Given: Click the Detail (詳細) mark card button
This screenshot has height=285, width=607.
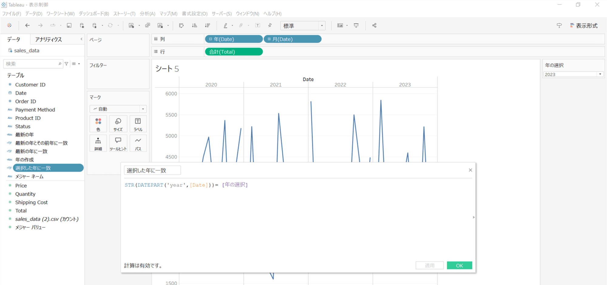Looking at the screenshot, I should (x=98, y=143).
